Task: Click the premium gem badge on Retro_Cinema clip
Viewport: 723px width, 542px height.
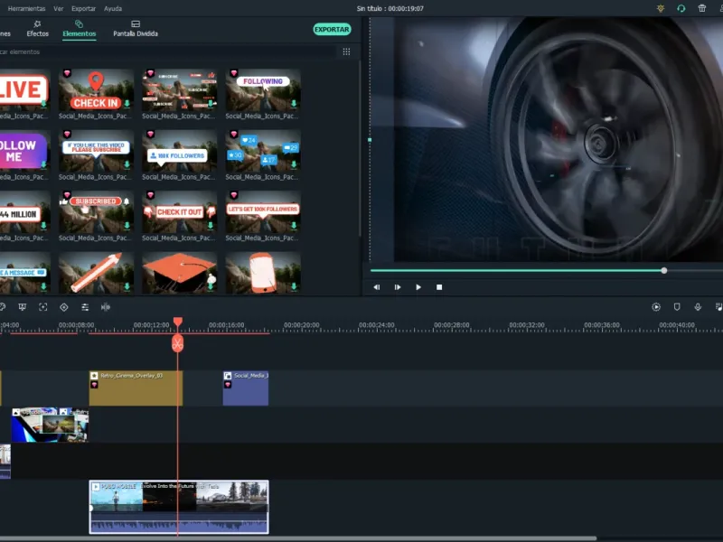Action: coord(94,385)
